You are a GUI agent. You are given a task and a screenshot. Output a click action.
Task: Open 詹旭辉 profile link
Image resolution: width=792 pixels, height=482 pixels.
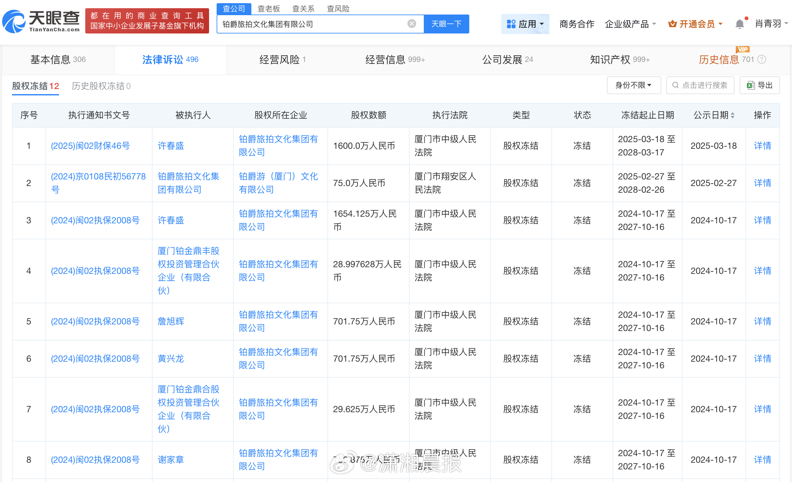click(x=171, y=321)
